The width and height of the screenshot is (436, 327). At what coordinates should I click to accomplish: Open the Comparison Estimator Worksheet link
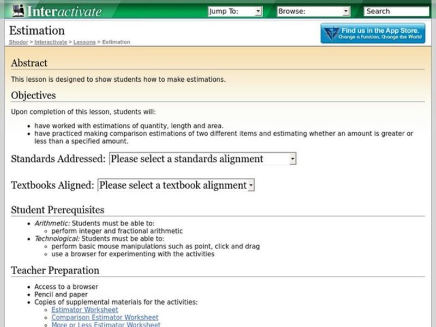(105, 317)
